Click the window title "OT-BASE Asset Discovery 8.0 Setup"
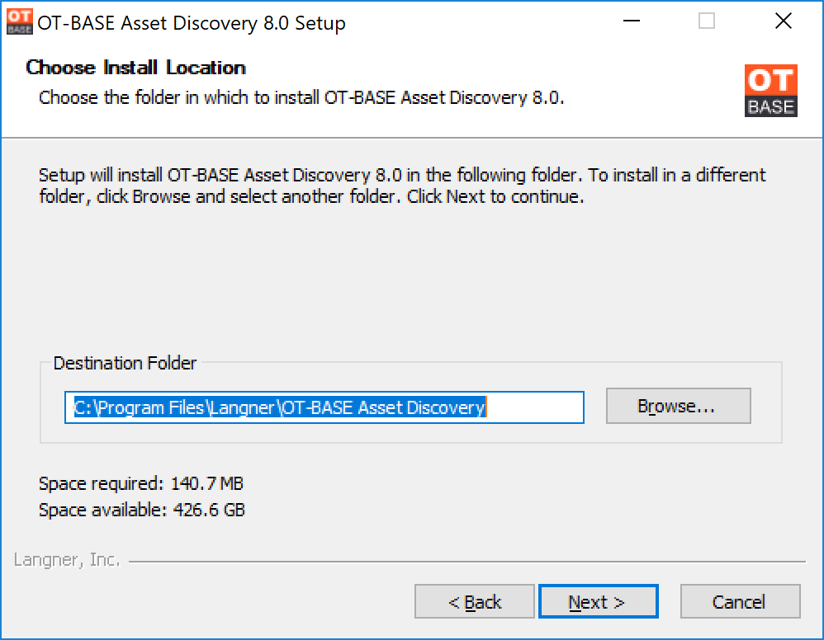This screenshot has width=824, height=640. point(192,23)
